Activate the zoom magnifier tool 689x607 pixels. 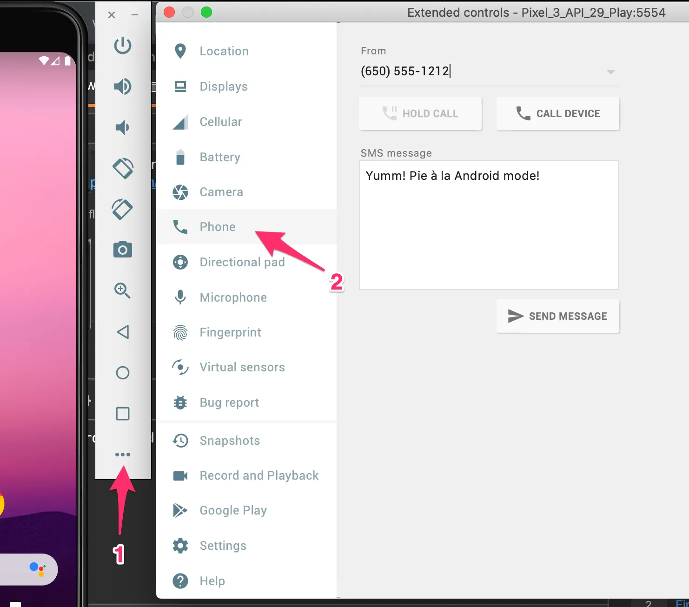pos(123,290)
